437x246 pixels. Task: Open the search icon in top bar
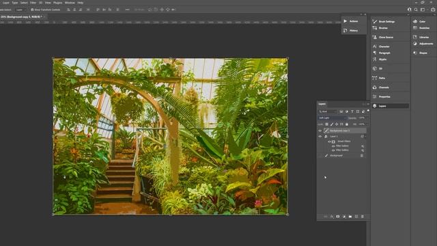416,10
